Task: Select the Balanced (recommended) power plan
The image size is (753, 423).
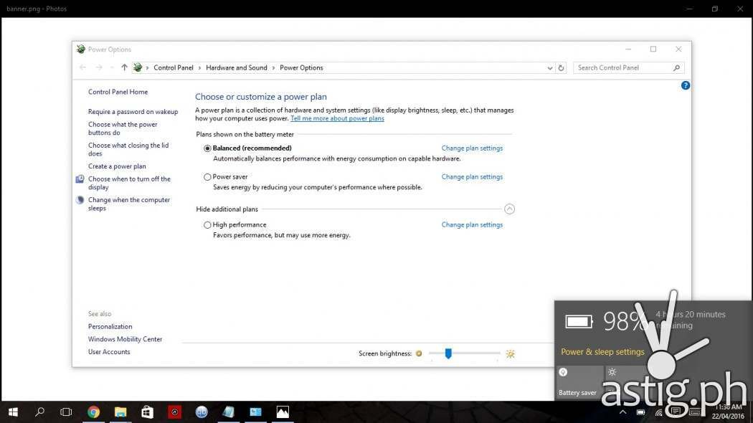Action: pyautogui.click(x=207, y=148)
